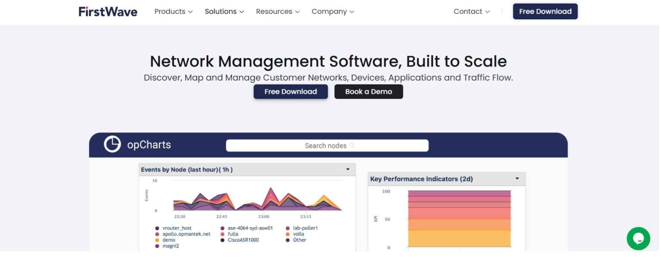Image resolution: width=661 pixels, height=273 pixels.
Task: Open the Products menu
Action: click(x=173, y=12)
